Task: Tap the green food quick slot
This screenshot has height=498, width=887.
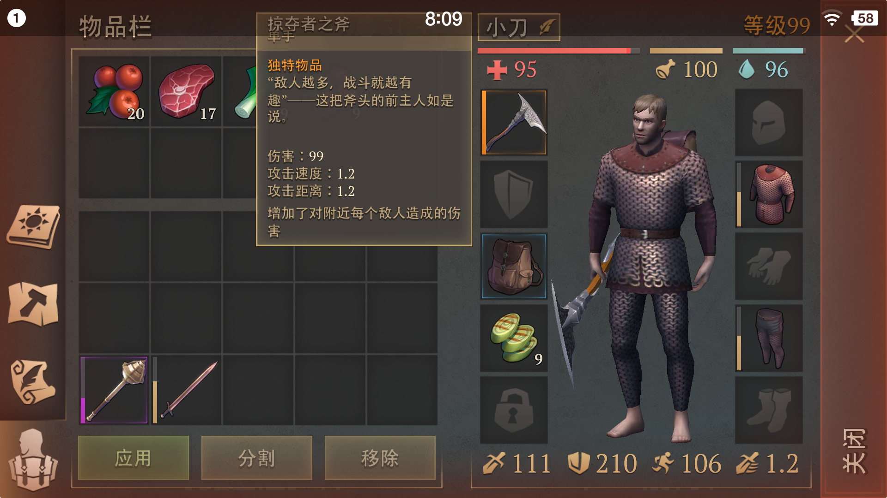Action: coord(514,338)
